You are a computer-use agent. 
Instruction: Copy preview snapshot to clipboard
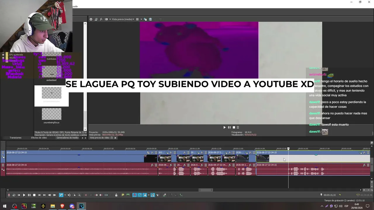click(x=145, y=19)
